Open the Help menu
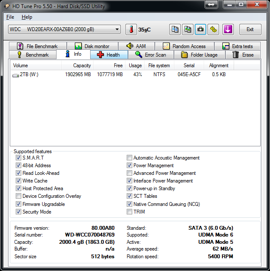 pyautogui.click(x=27, y=17)
